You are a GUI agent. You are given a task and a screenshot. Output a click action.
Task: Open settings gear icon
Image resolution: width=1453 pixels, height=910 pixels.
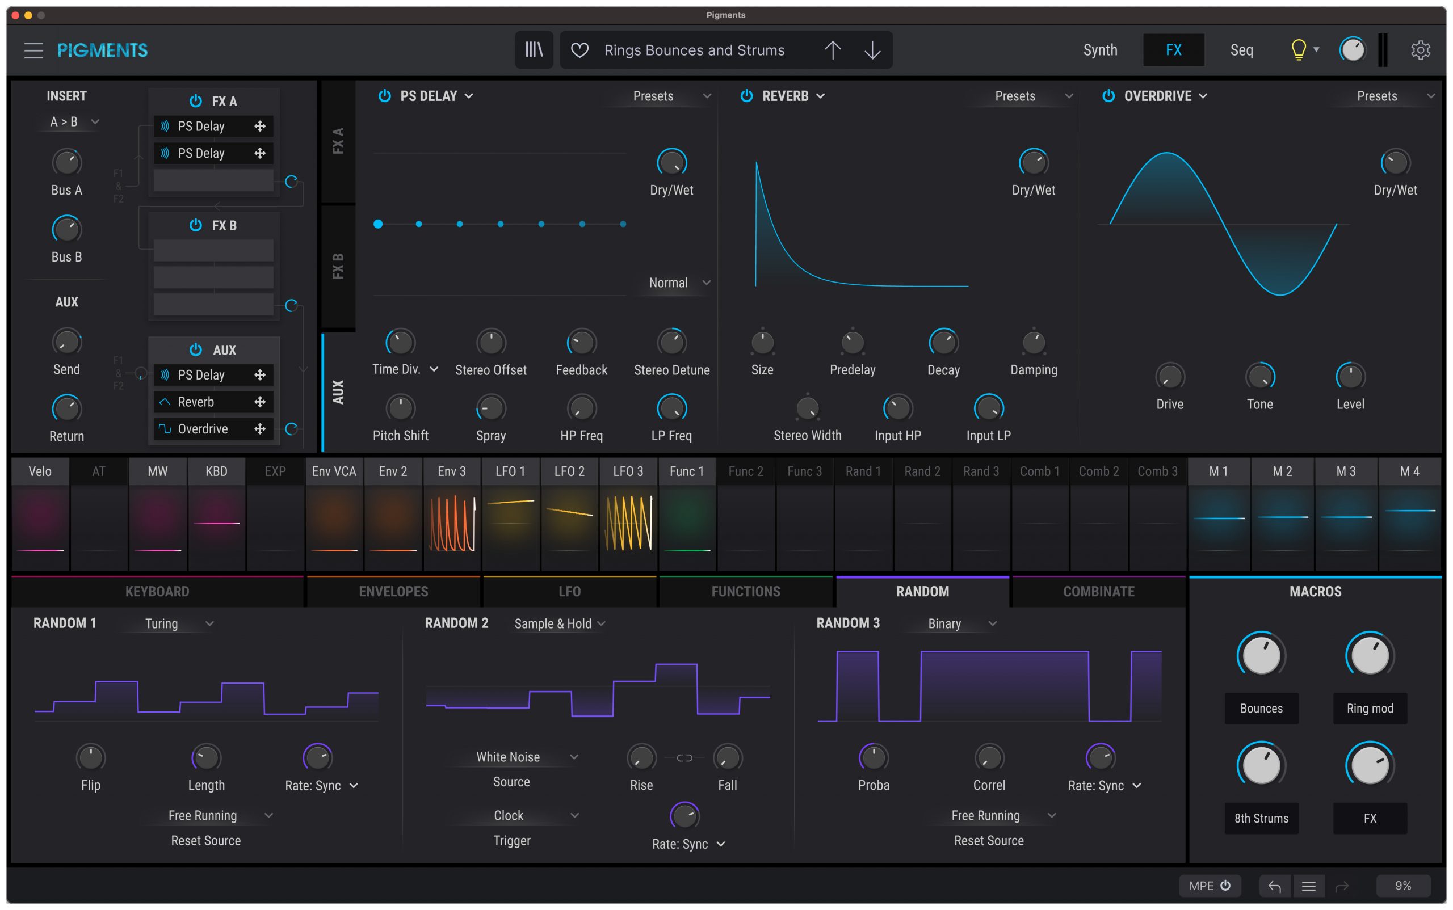1420,50
